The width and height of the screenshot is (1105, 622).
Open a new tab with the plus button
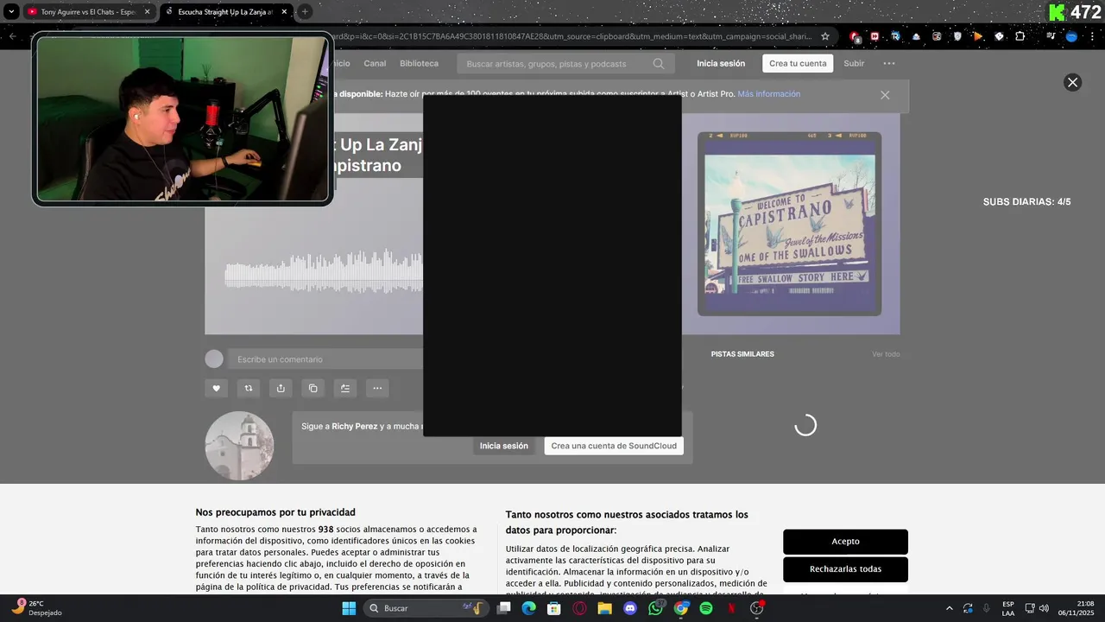(x=305, y=12)
